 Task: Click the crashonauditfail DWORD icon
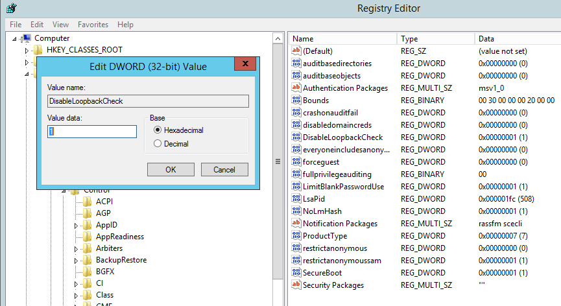click(296, 113)
